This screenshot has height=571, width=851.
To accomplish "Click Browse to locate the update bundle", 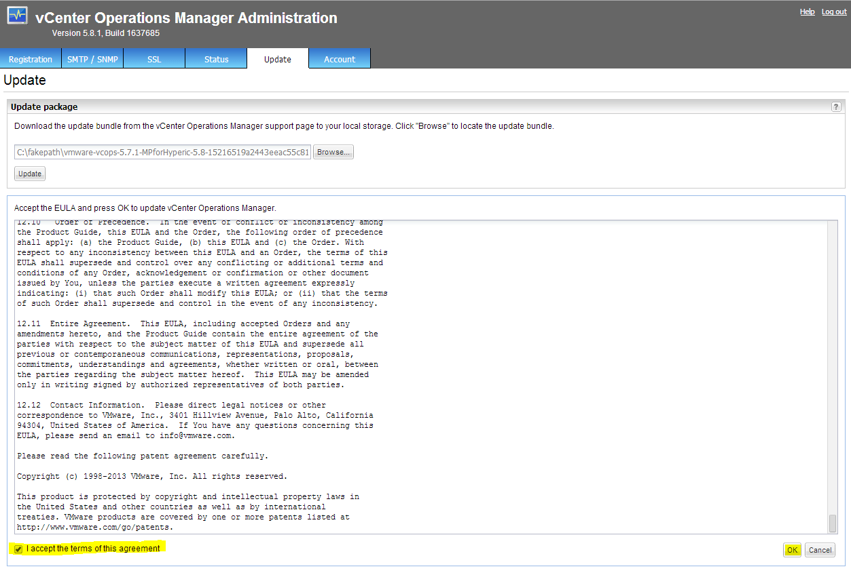I will pyautogui.click(x=333, y=151).
